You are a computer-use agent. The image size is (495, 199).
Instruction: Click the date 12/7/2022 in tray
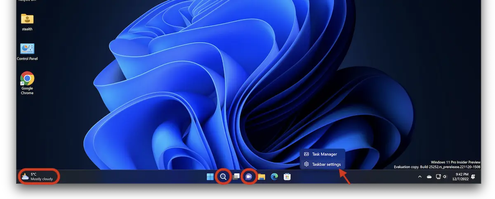pos(460,179)
